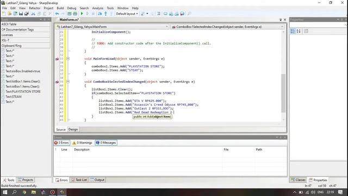Open File Explorer from taskbar

pos(34,192)
